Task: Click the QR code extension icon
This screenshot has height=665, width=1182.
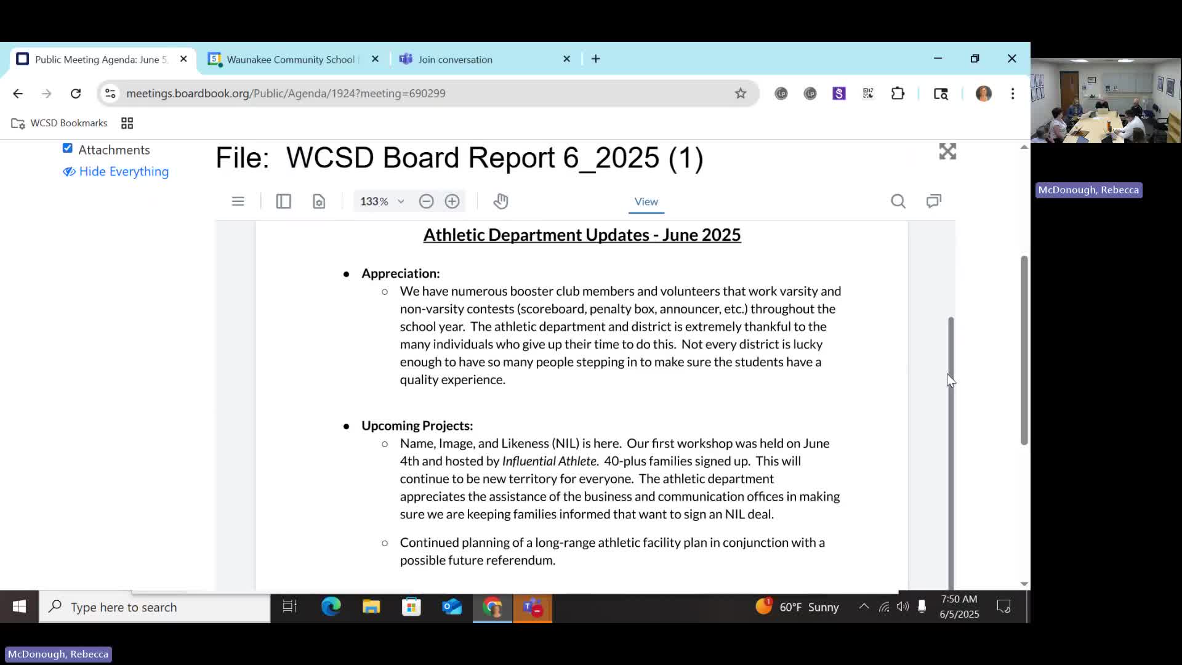Action: [x=868, y=93]
